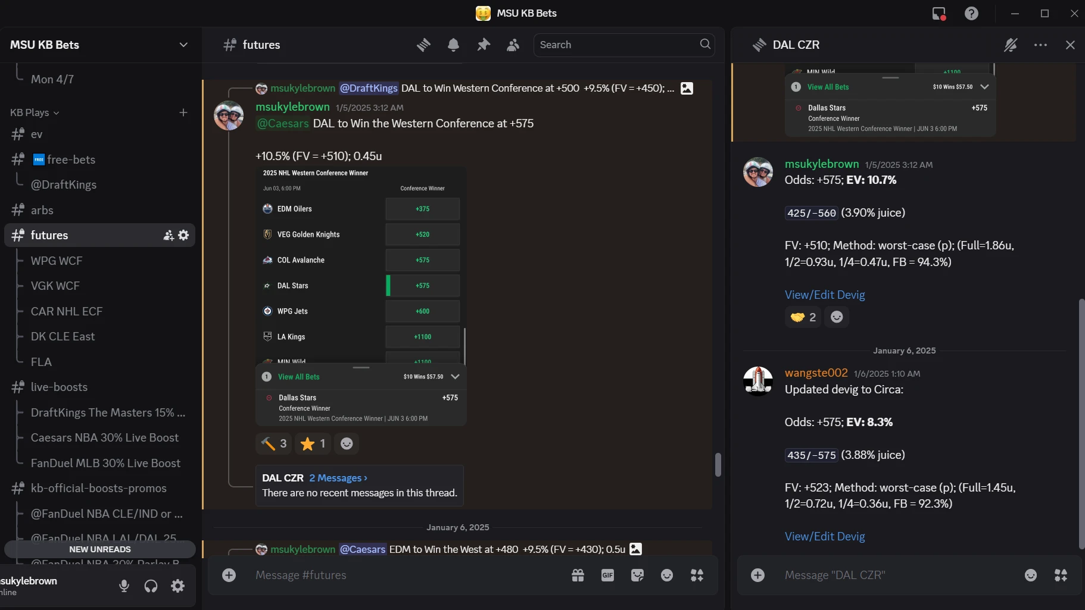Screen dimensions: 1085x610
Task: Open apps launcher in futures message bar
Action: [697, 575]
